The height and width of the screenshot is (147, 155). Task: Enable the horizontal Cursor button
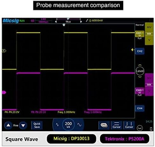pyautogui.click(x=117, y=125)
